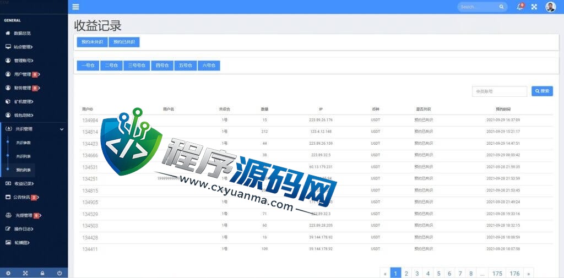This screenshot has width=564, height=278.
Task: Select the 预约列表 submenu item
Action: click(x=23, y=170)
